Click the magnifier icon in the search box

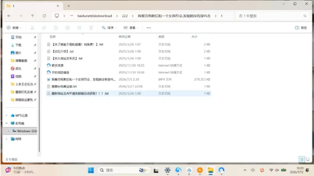point(305,16)
